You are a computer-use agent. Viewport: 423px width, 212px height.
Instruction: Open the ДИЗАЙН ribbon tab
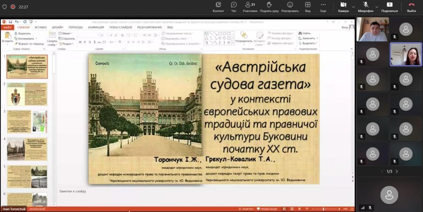click(x=57, y=27)
